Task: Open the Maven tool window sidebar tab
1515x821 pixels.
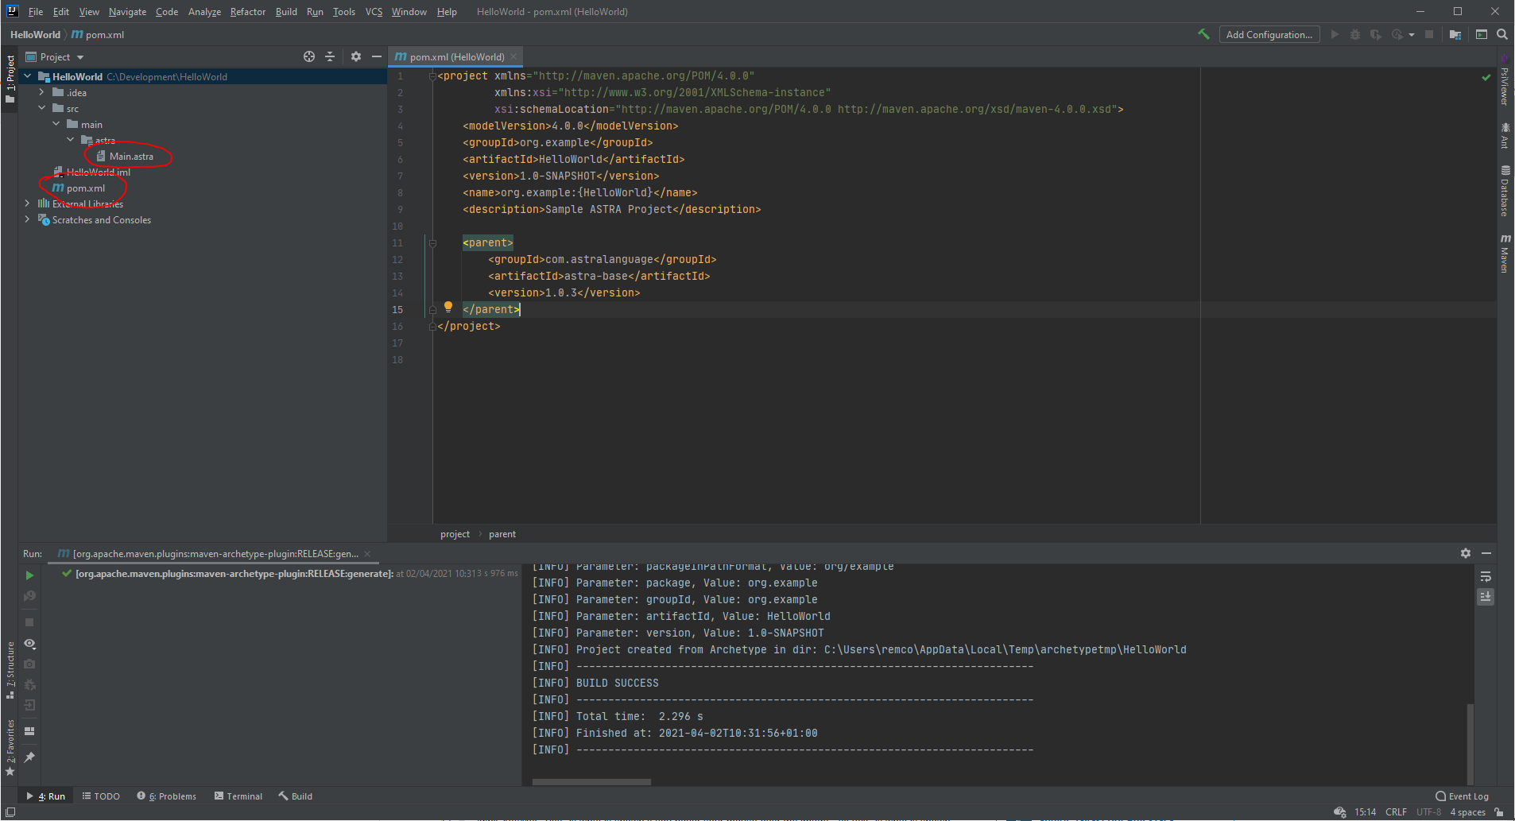Action: [1505, 254]
